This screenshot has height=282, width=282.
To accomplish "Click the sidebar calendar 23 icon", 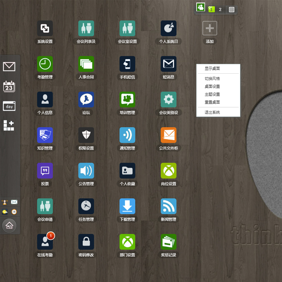I will point(9,86).
